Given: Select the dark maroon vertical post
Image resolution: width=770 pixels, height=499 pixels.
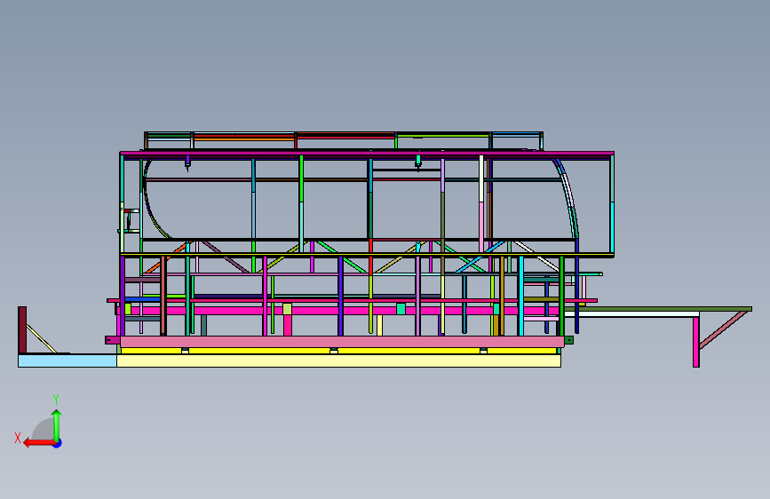Looking at the screenshot, I should click(x=22, y=330).
